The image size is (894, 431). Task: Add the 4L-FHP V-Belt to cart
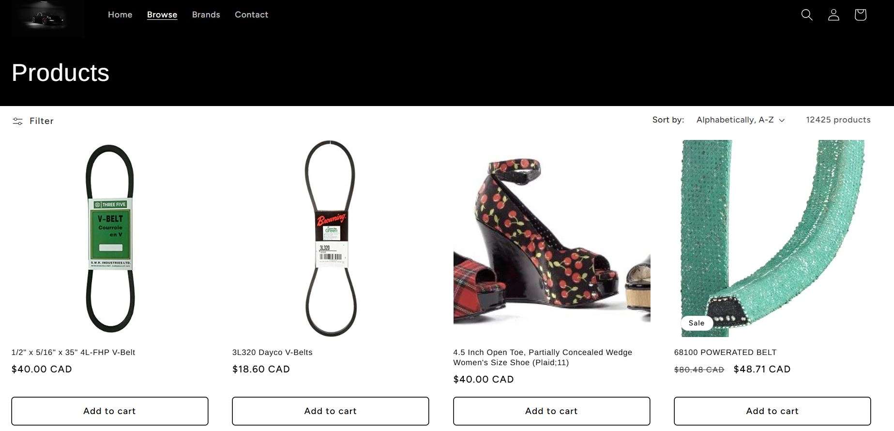pos(110,411)
